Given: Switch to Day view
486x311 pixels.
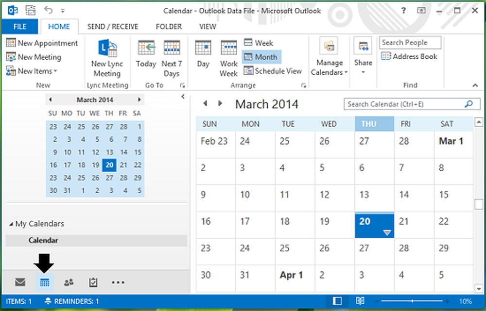Looking at the screenshot, I should (203, 55).
